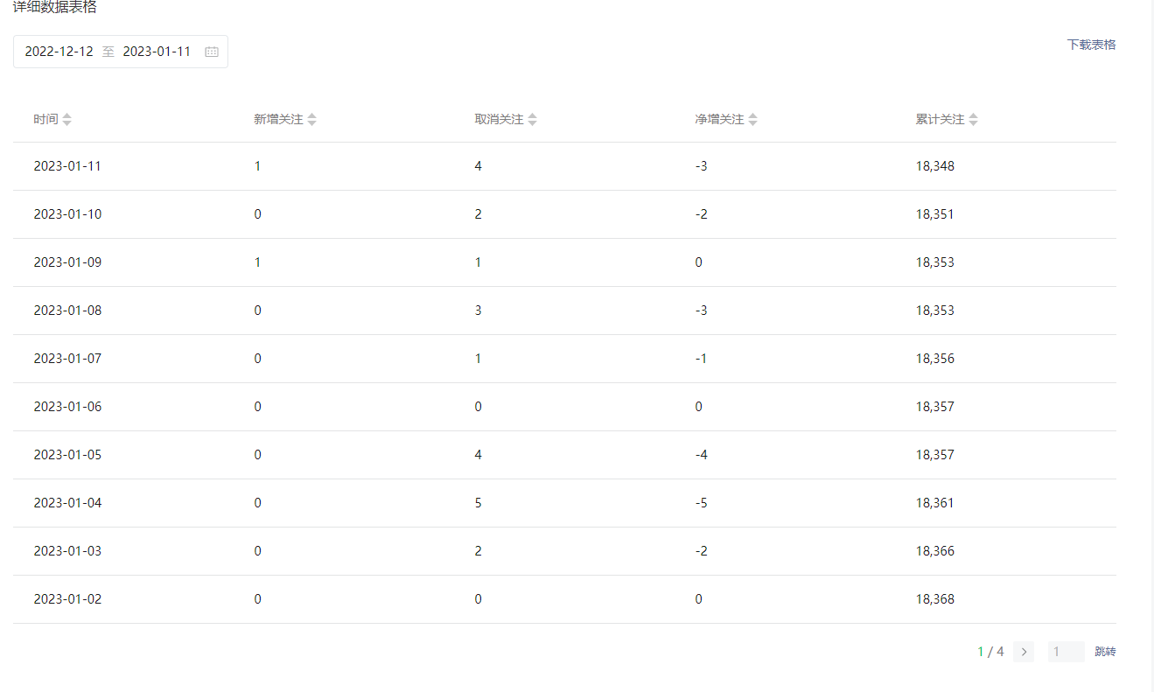1154x692 pixels.
Task: Toggle sort arrows beside 取消关注
Action: (x=533, y=120)
